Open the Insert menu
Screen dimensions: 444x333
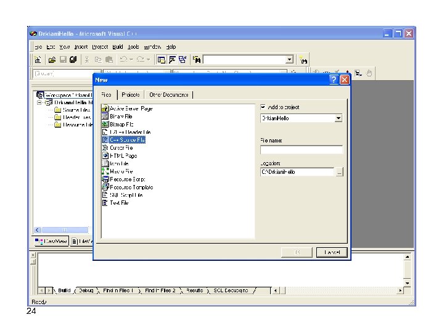point(81,47)
